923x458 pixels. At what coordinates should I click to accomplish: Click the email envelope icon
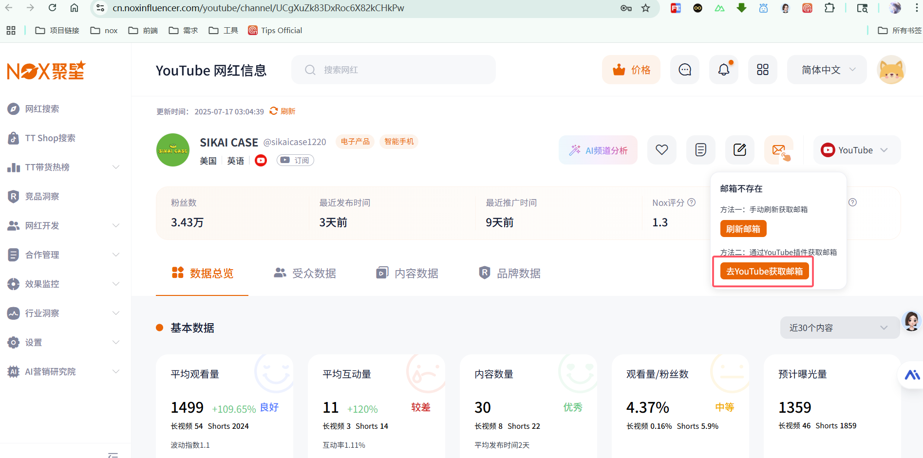[778, 150]
